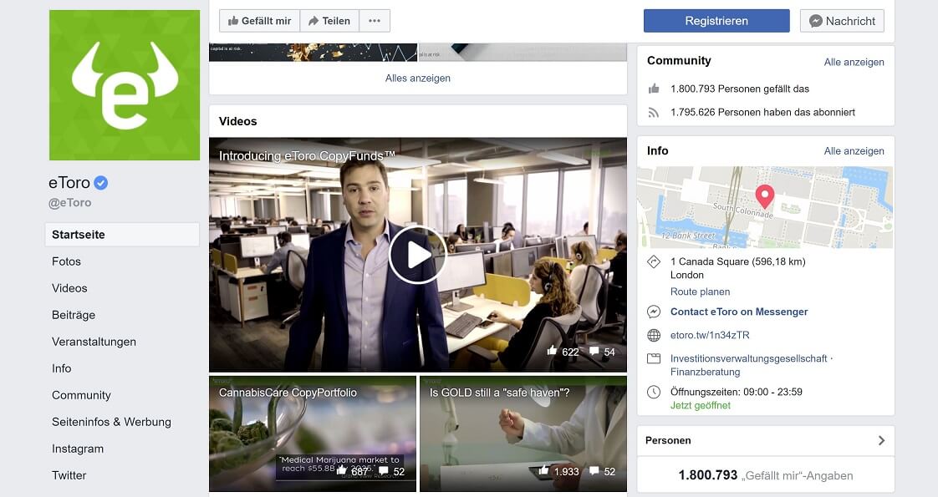Viewport: 938px width, 497px height.
Task: Click the comment icon on CannabisCare video
Action: click(x=384, y=471)
